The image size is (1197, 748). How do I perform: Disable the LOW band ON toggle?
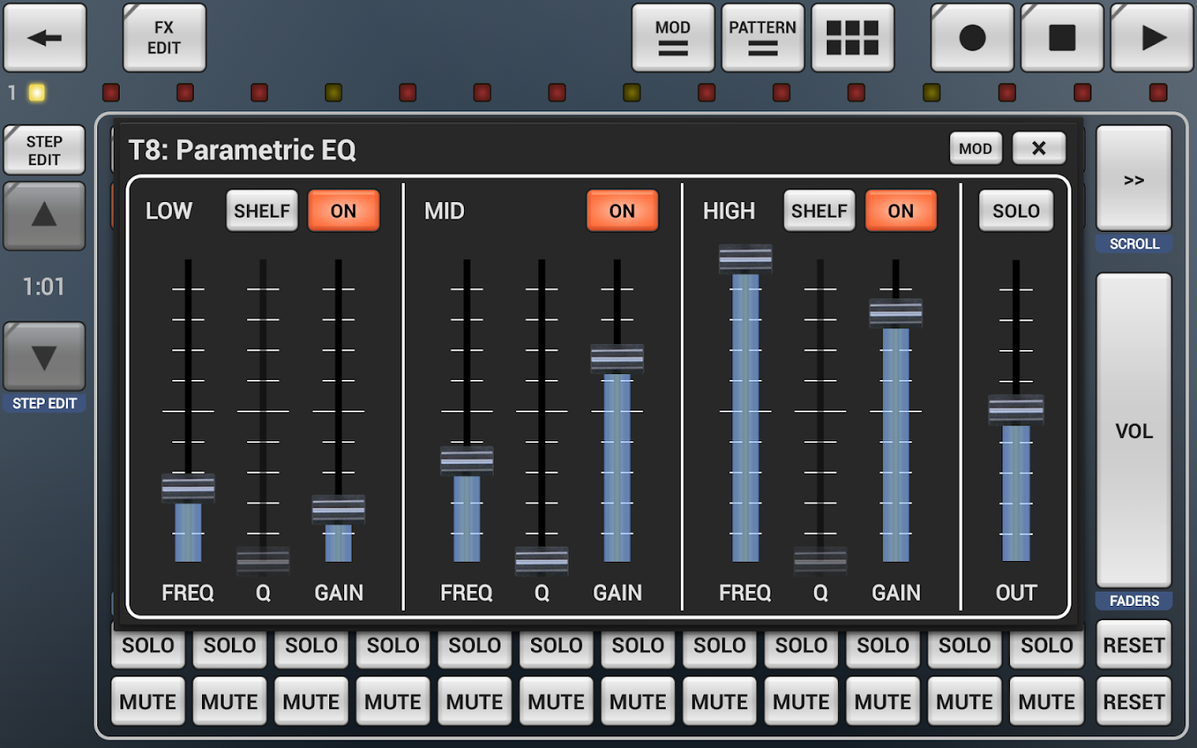tap(343, 210)
